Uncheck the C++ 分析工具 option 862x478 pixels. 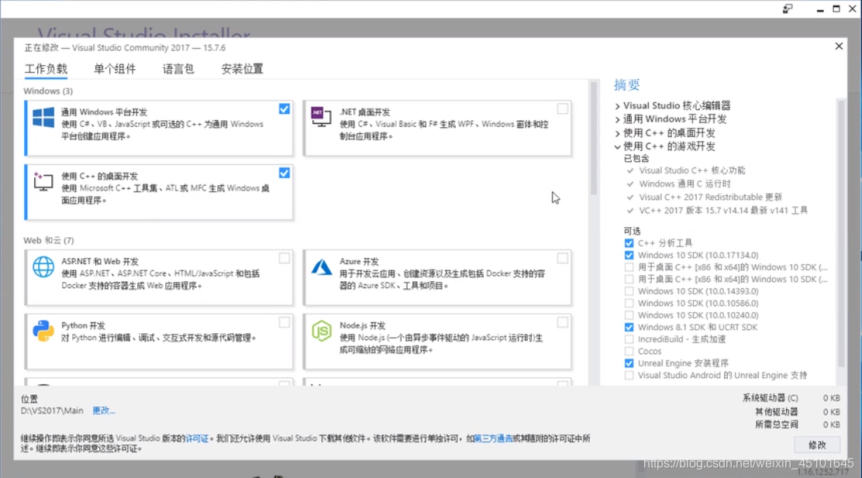click(629, 242)
